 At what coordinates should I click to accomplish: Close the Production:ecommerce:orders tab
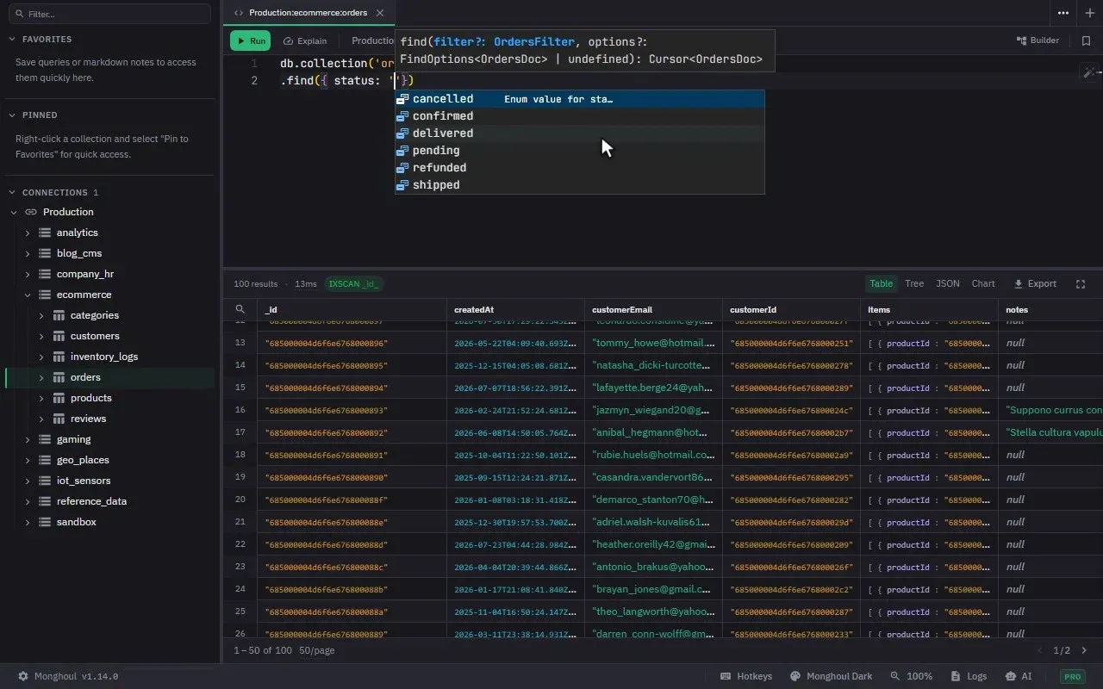click(380, 13)
